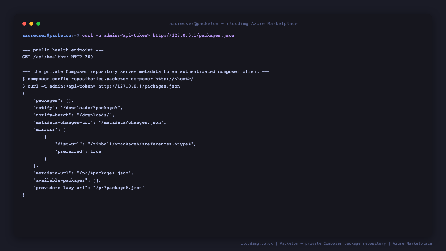This screenshot has width=446, height=251.
Task: Click the '"notify-batch": "/downloads/"' line
Action: tap(74, 115)
